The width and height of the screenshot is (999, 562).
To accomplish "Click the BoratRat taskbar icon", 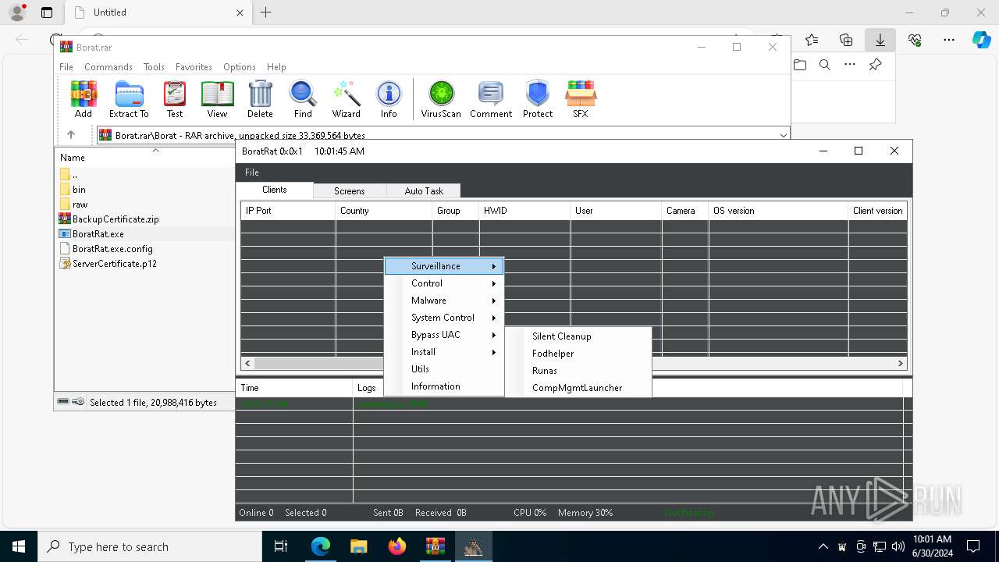I will click(x=473, y=546).
